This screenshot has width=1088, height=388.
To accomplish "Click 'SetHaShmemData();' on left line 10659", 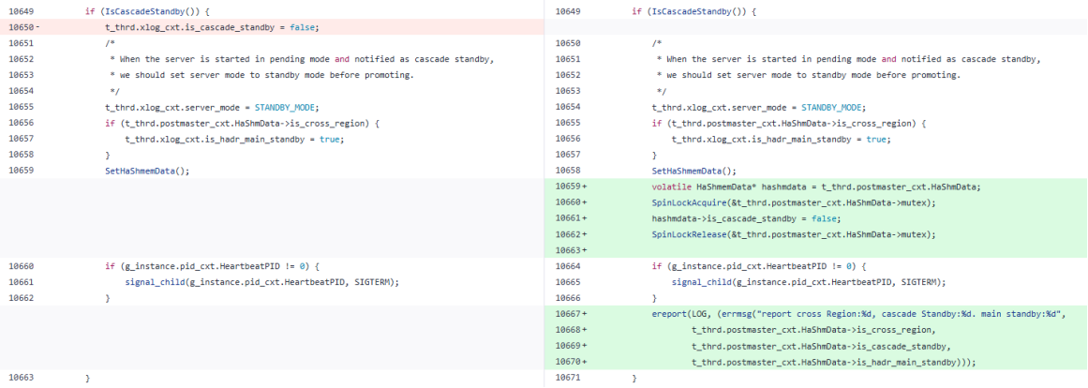I will click(147, 171).
